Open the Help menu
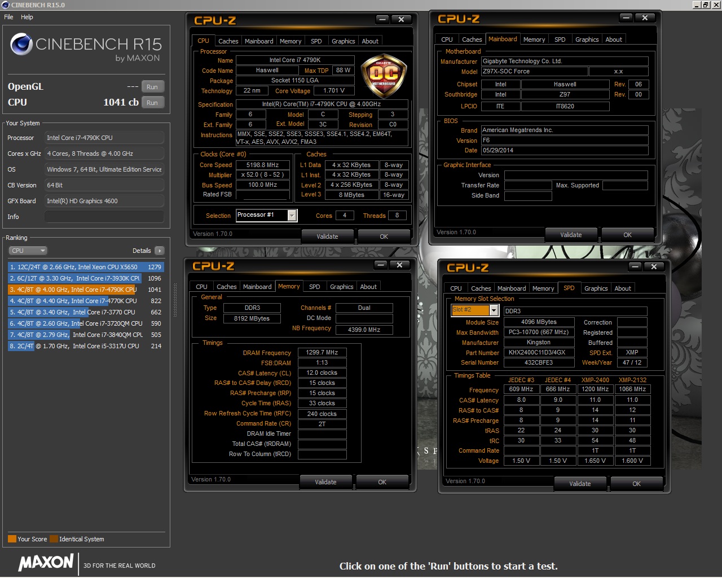The width and height of the screenshot is (722, 578). tap(27, 17)
